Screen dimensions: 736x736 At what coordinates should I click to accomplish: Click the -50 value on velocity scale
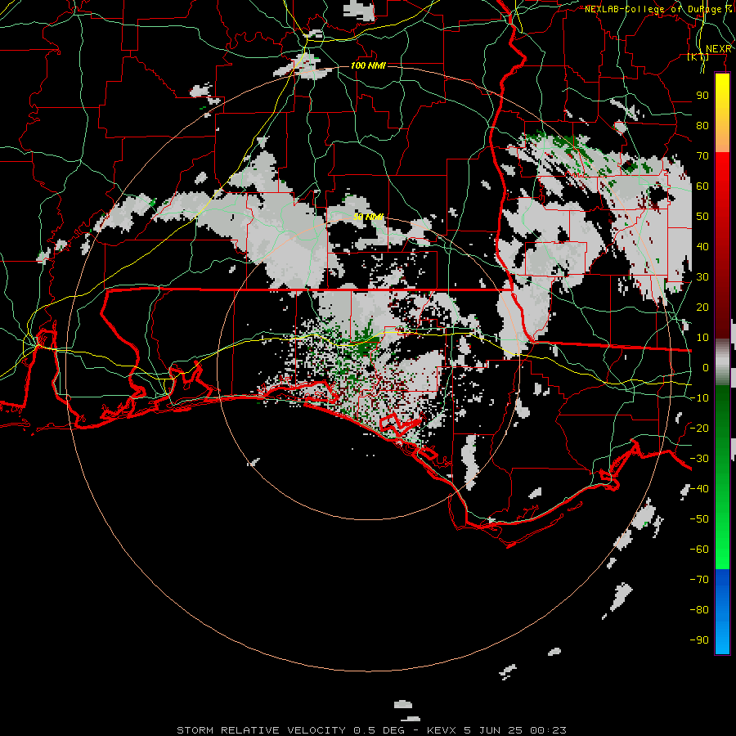pos(699,518)
